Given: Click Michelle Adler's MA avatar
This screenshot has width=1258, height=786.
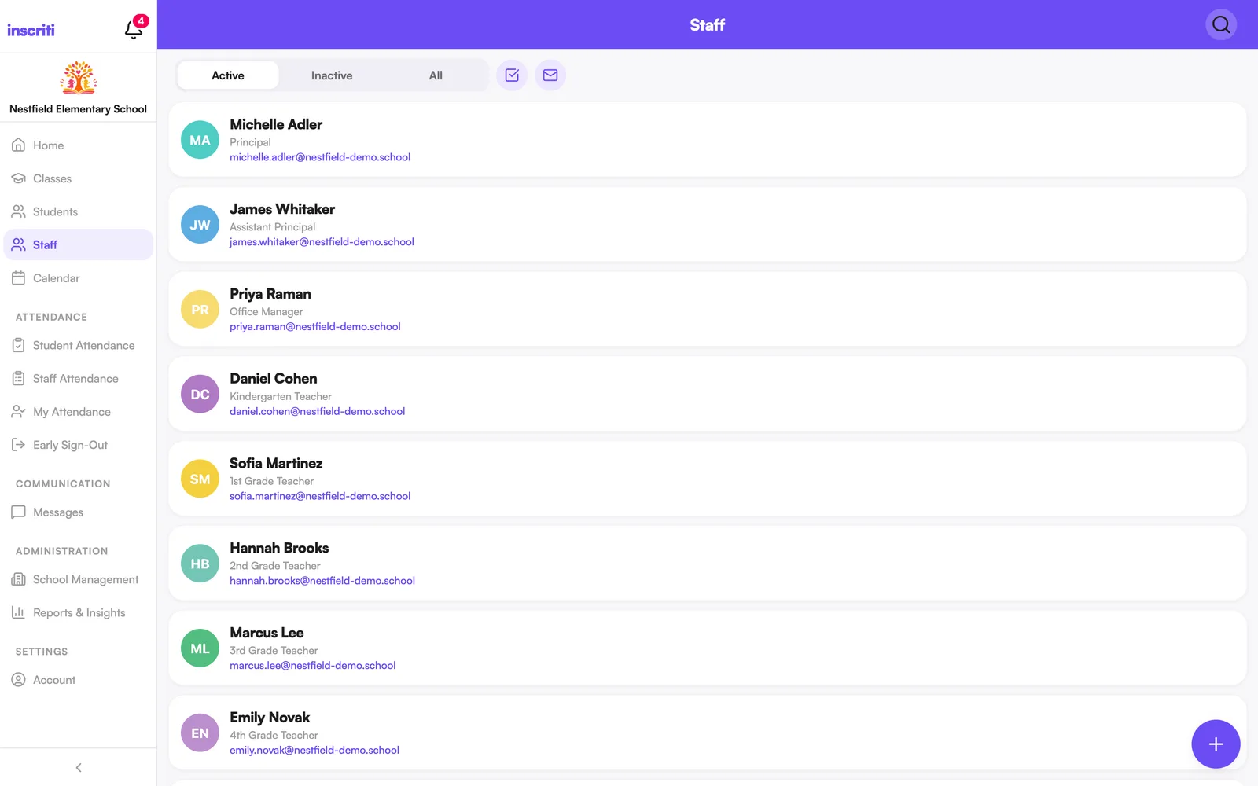Looking at the screenshot, I should coord(200,140).
